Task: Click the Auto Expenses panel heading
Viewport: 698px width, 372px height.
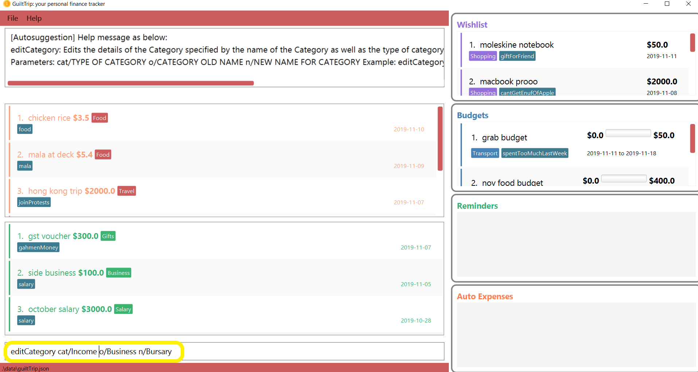Action: coord(485,296)
